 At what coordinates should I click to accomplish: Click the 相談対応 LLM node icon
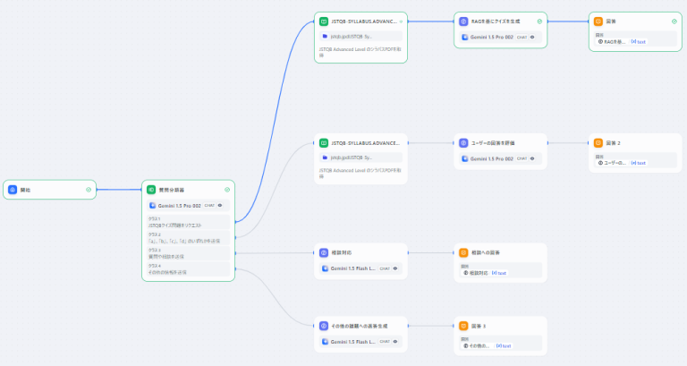[325, 252]
